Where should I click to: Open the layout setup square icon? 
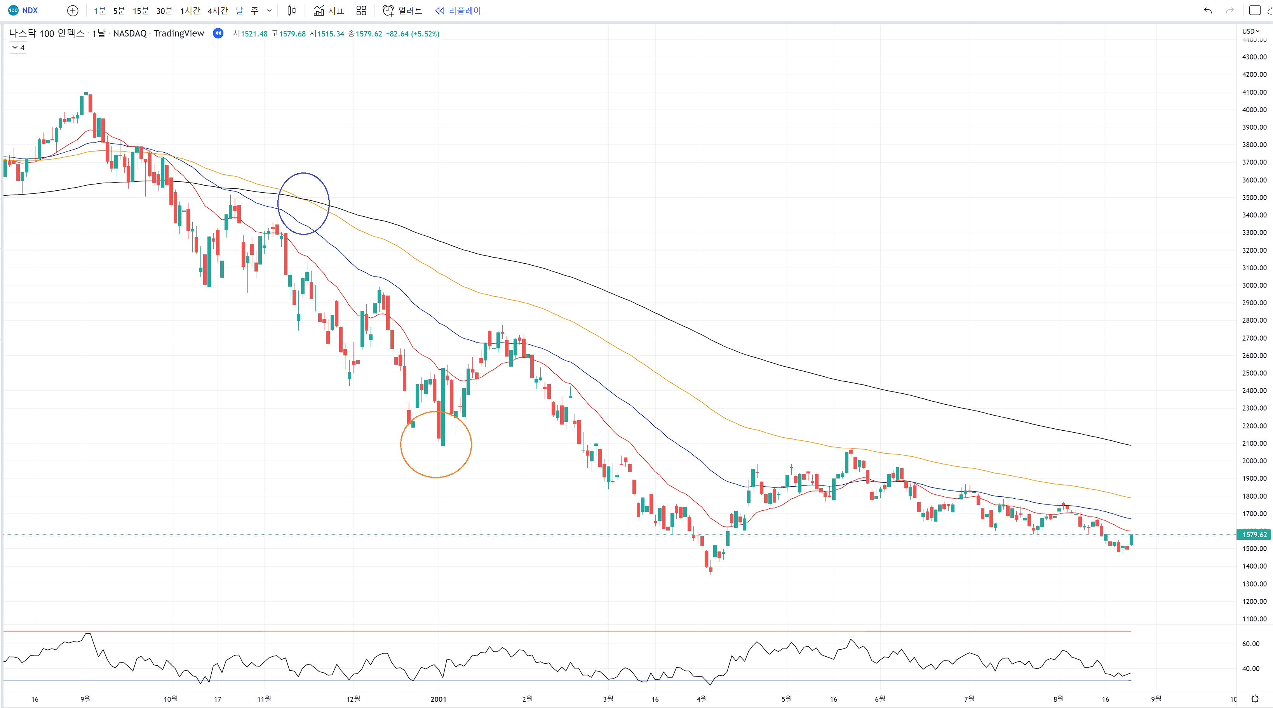pyautogui.click(x=1255, y=10)
